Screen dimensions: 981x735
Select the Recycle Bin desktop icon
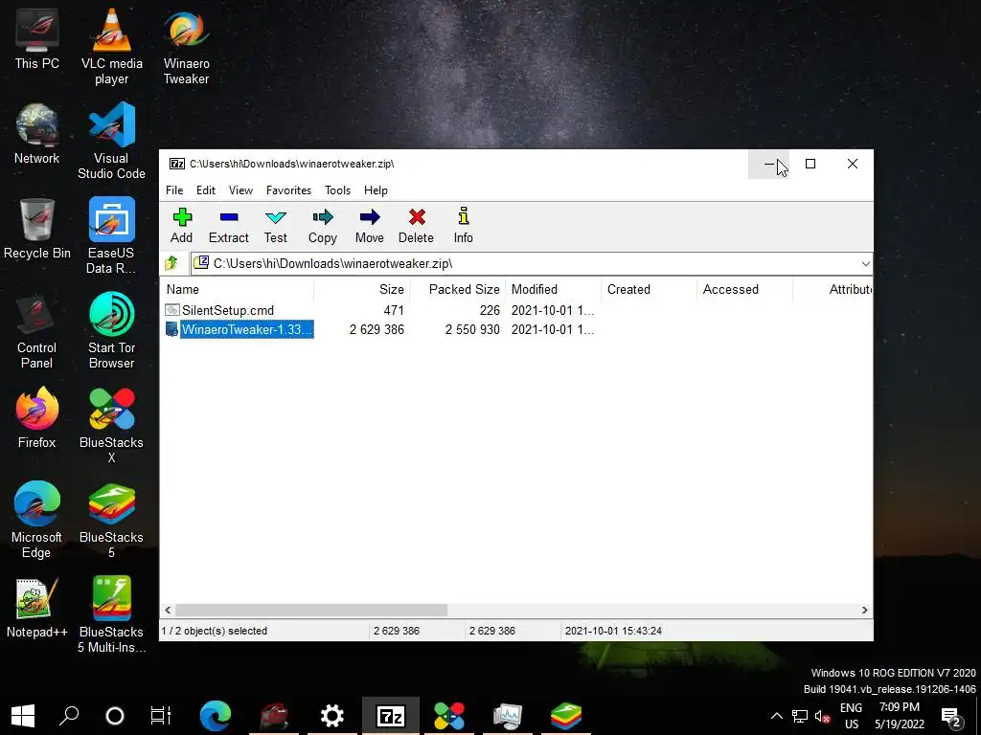point(37,230)
